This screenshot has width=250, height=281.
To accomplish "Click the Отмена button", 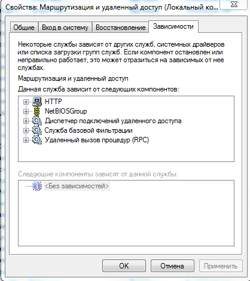I will [172, 265].
